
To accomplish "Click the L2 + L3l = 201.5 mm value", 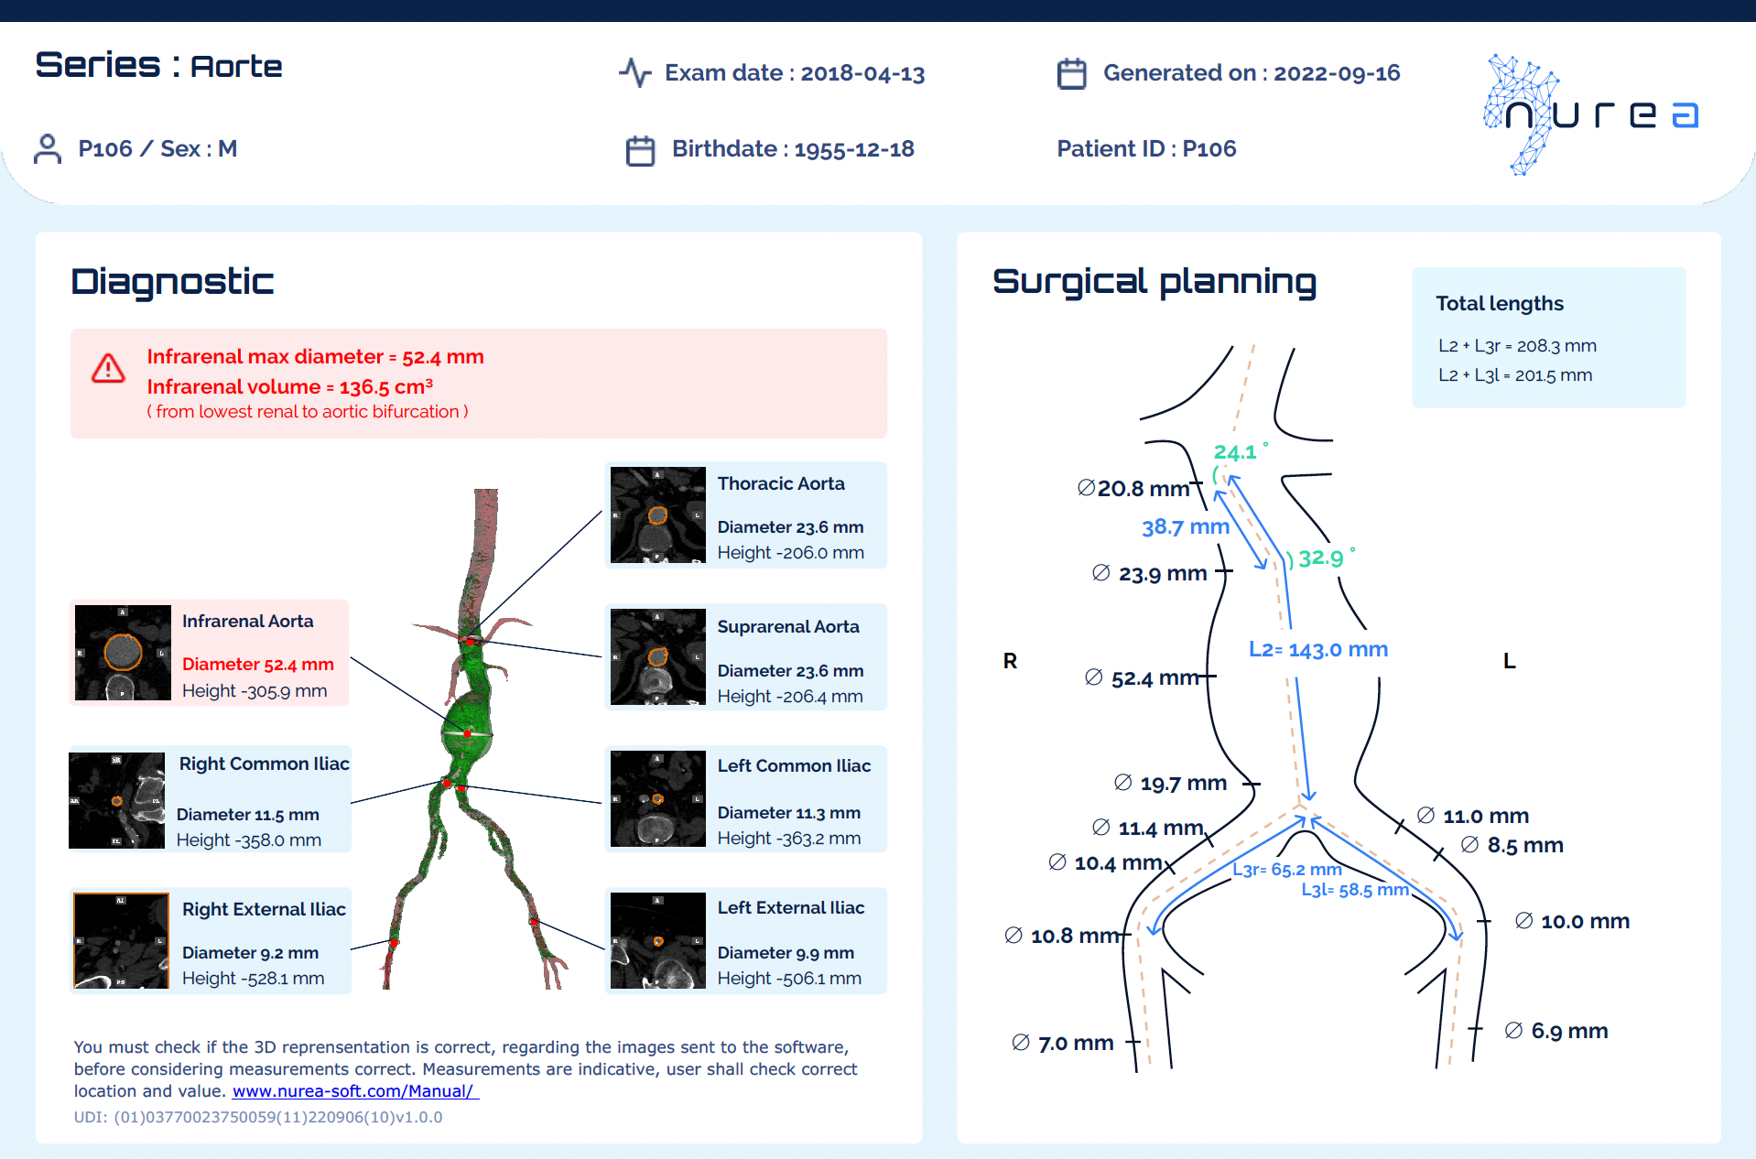I will pyautogui.click(x=1514, y=375).
